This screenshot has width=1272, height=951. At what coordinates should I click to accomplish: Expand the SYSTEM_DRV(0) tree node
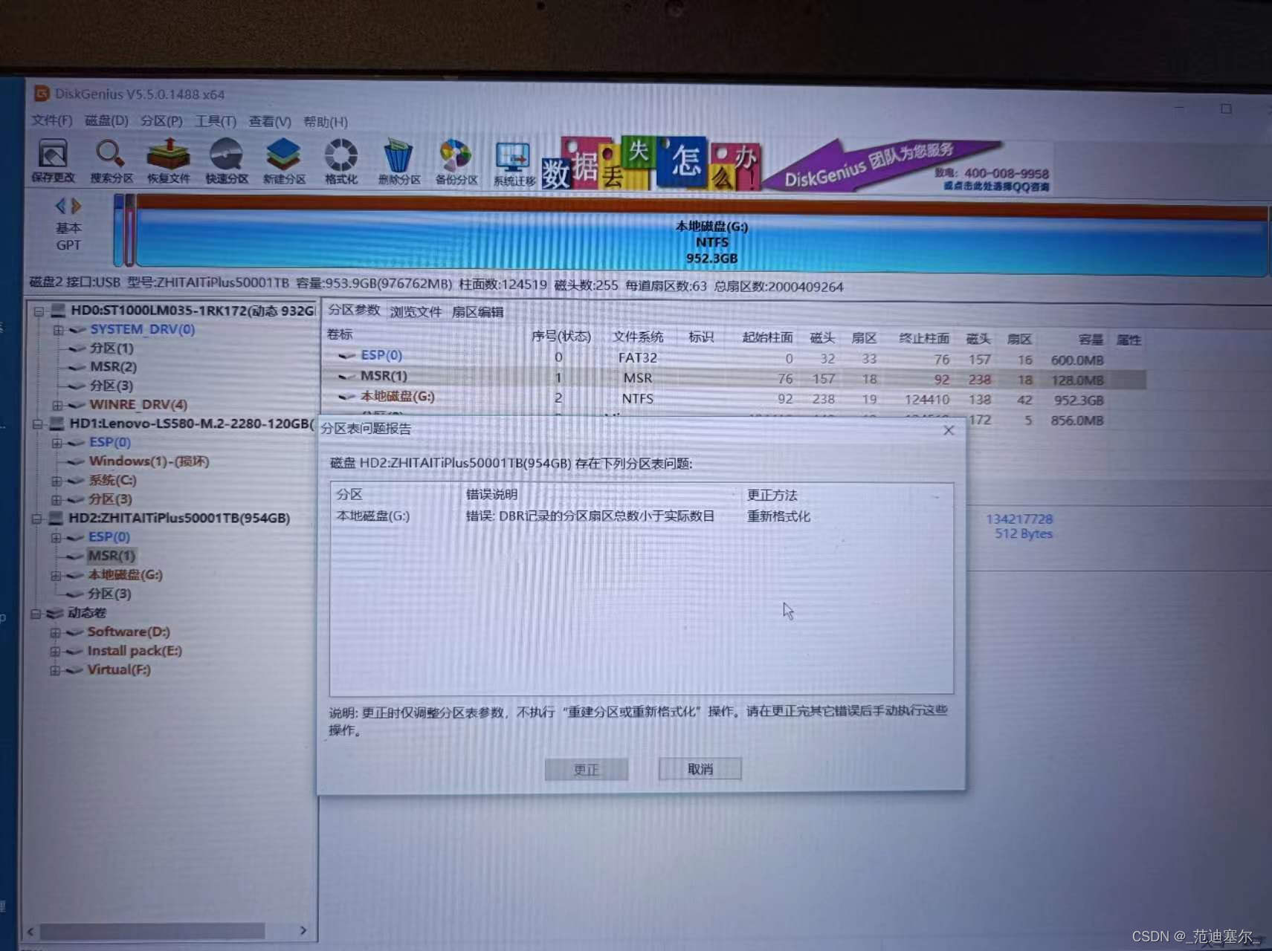58,330
